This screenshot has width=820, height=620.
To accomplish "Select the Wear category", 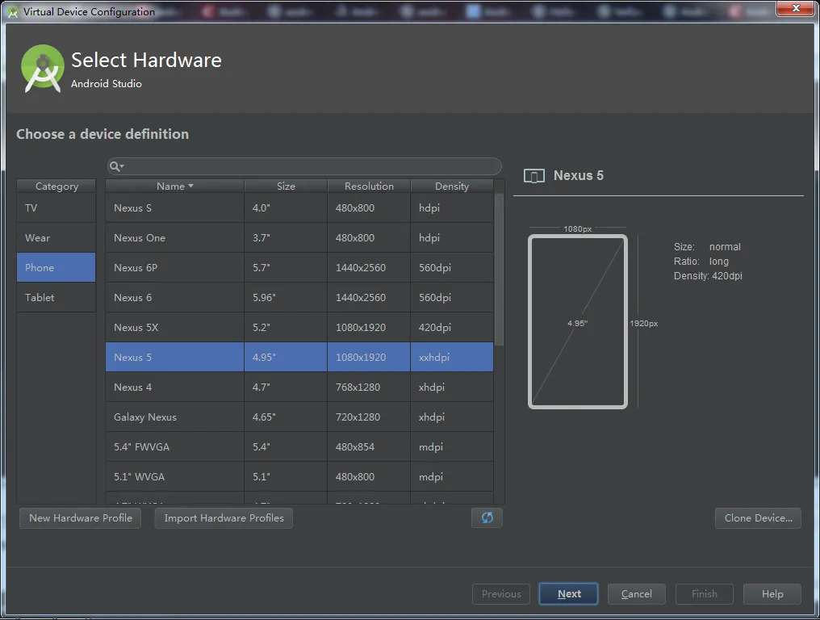I will pos(56,237).
